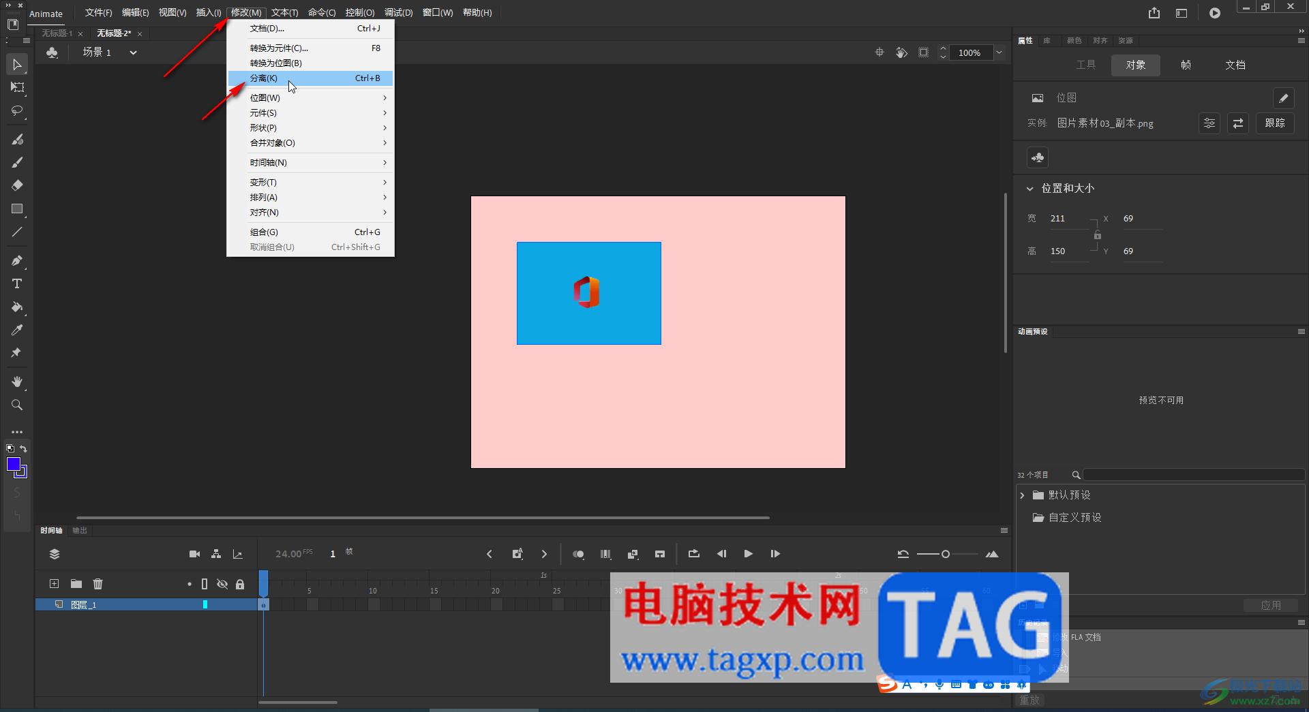Expand the 时间轴(N) submenu

point(311,163)
